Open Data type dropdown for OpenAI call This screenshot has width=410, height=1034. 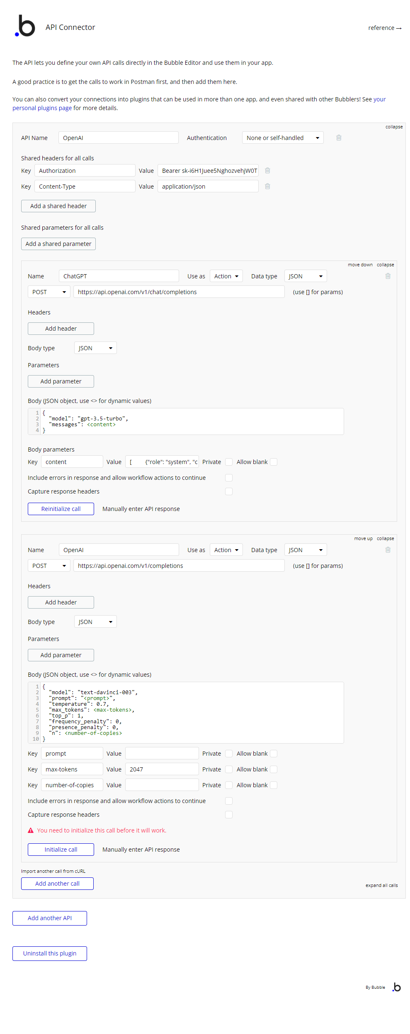(x=306, y=550)
